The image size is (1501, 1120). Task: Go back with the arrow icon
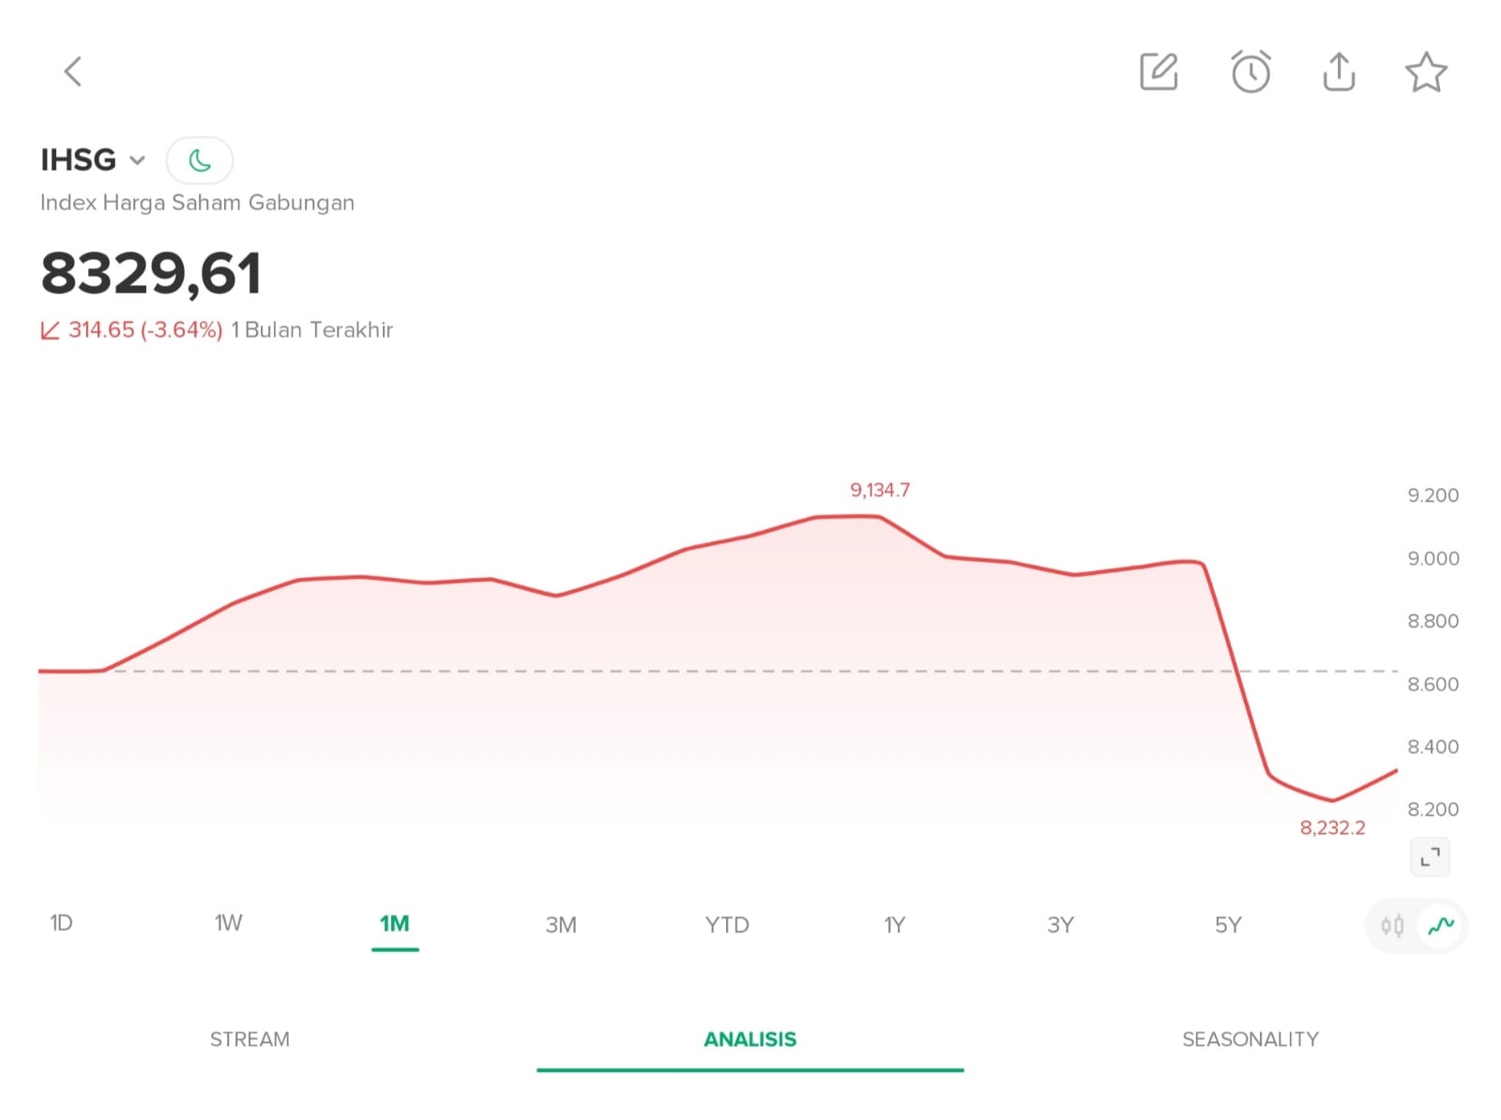coord(73,71)
